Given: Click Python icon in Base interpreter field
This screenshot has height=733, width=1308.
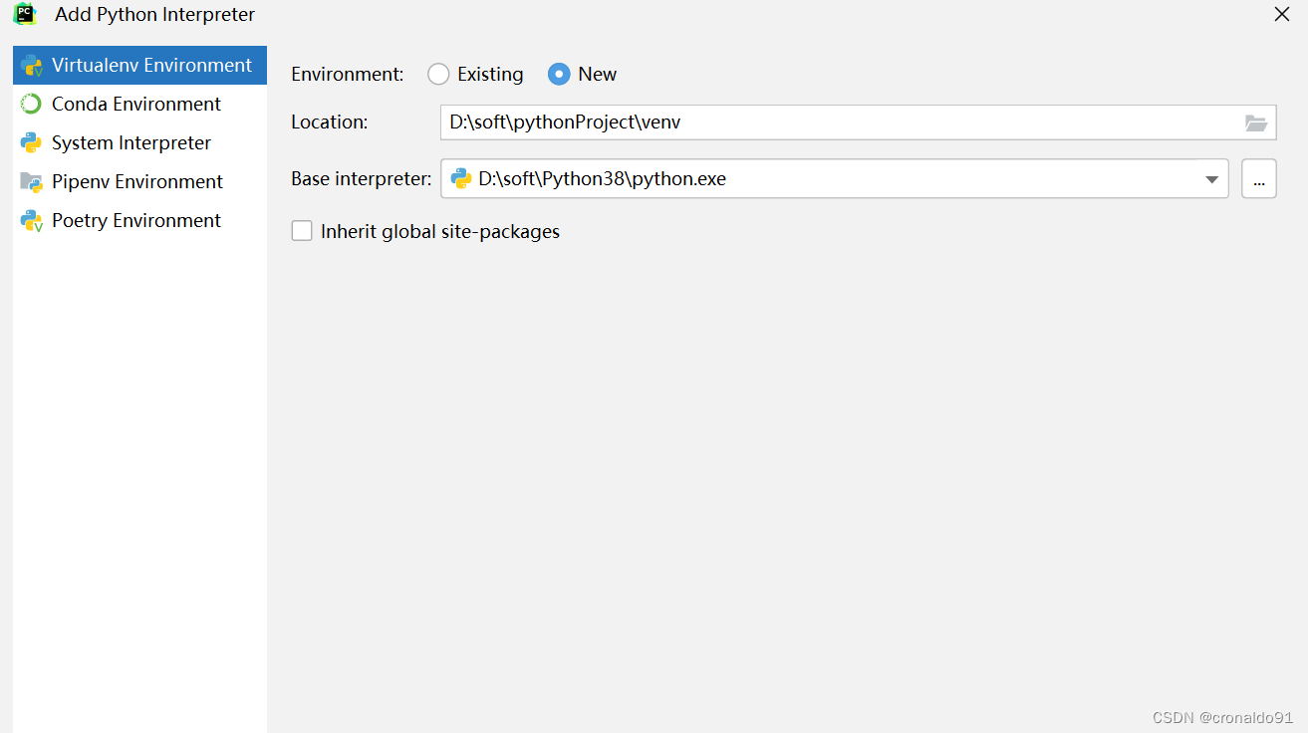Looking at the screenshot, I should [x=461, y=179].
